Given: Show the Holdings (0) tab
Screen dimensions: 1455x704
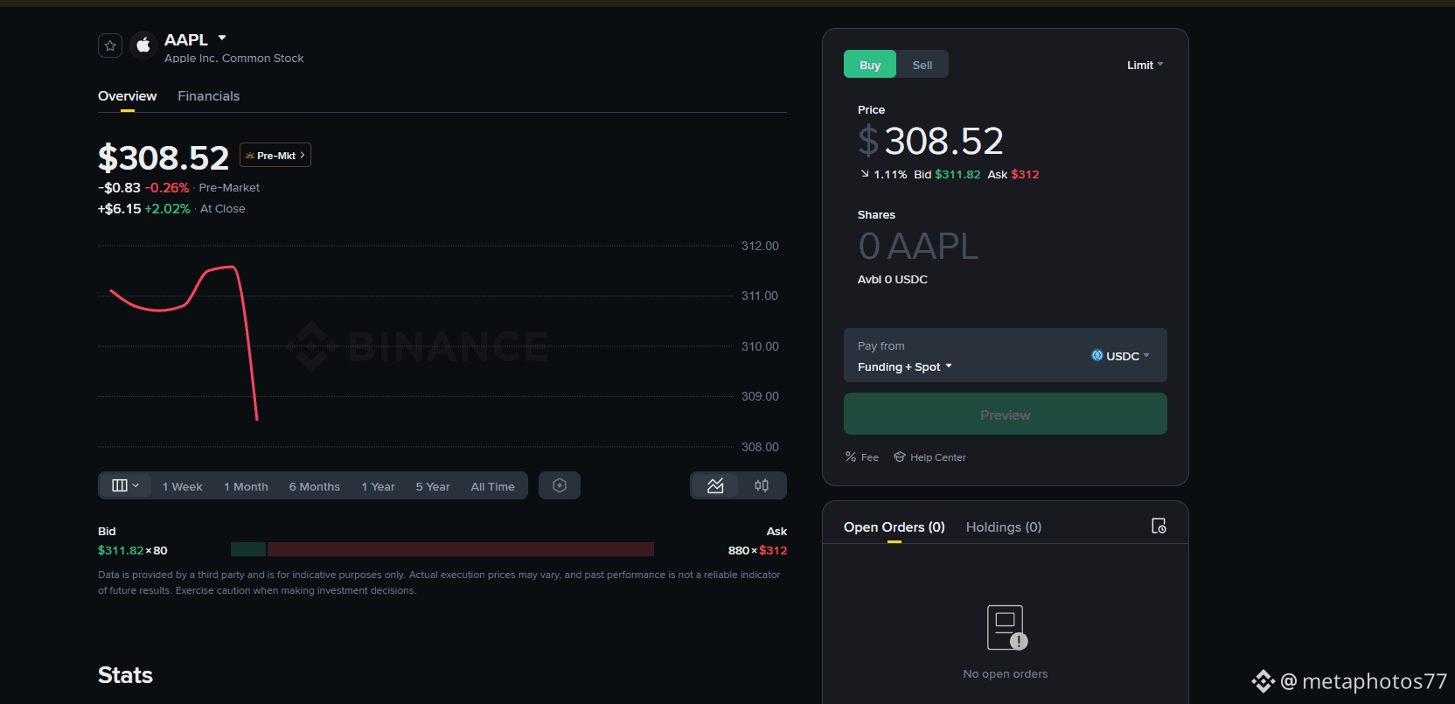Looking at the screenshot, I should pos(1004,527).
